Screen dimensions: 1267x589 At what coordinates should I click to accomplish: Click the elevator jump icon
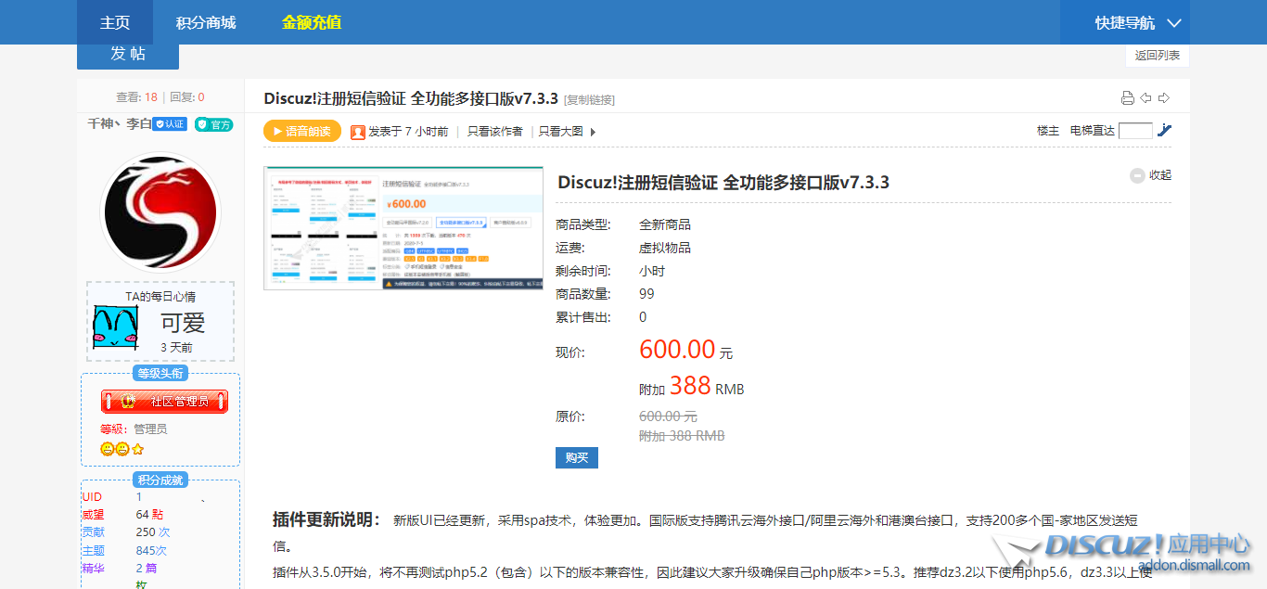click(1165, 131)
